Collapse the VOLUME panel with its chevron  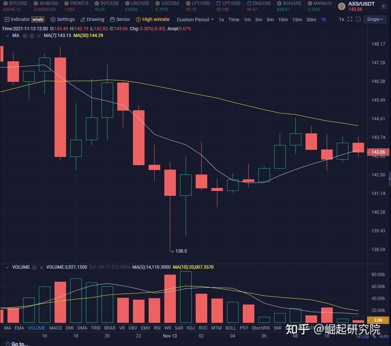pos(7,267)
